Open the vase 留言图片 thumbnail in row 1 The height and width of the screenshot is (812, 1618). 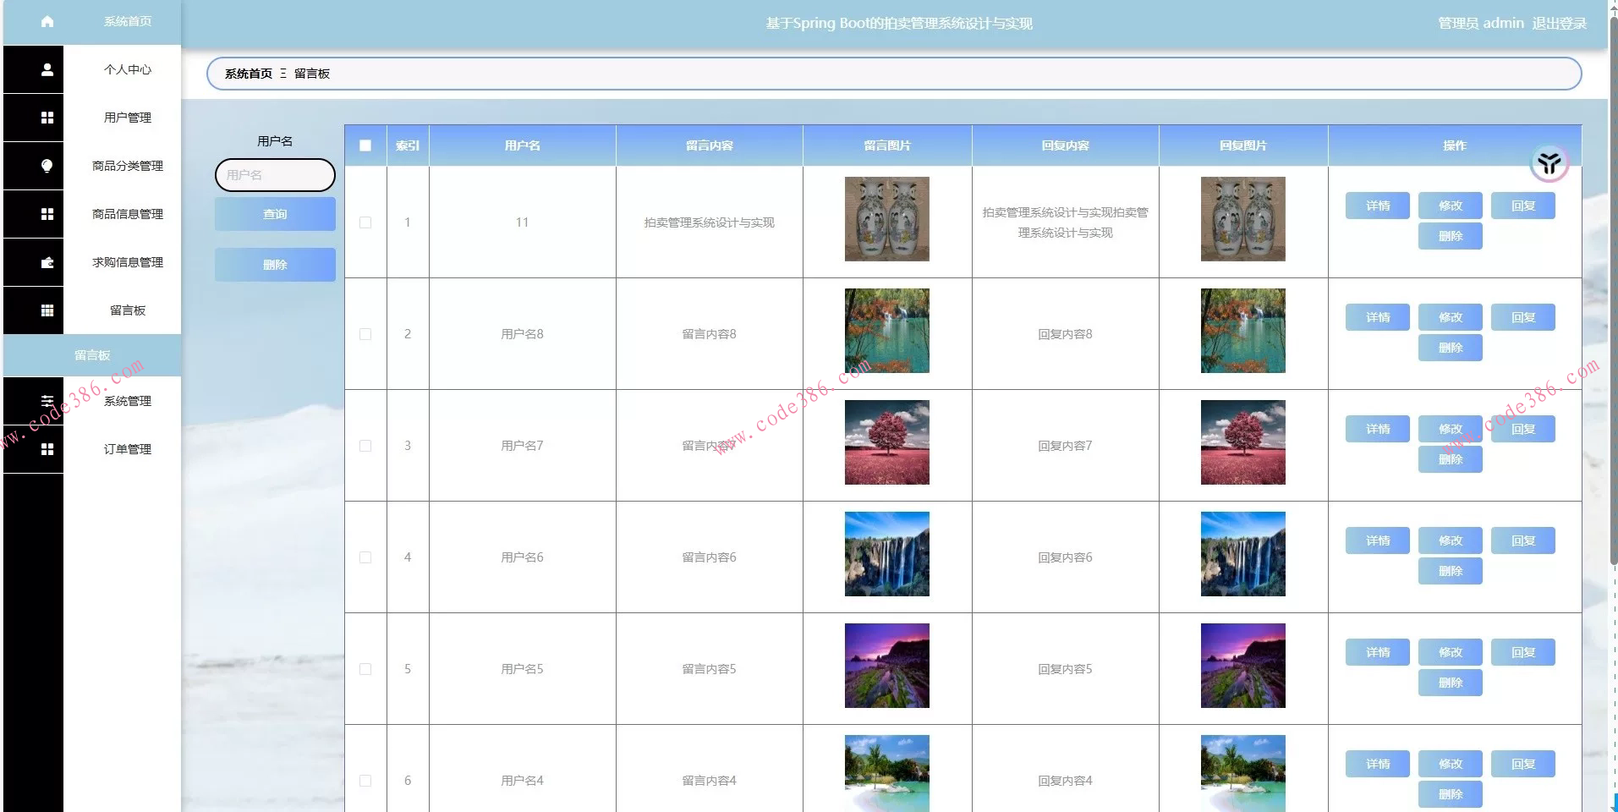pyautogui.click(x=886, y=219)
